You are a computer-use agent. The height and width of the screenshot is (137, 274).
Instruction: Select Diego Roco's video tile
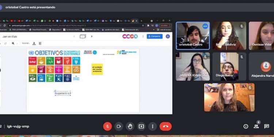[229, 66]
